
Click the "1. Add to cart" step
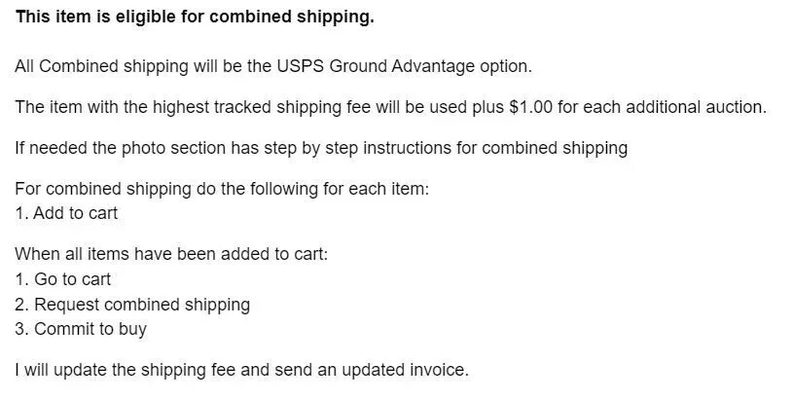click(66, 213)
